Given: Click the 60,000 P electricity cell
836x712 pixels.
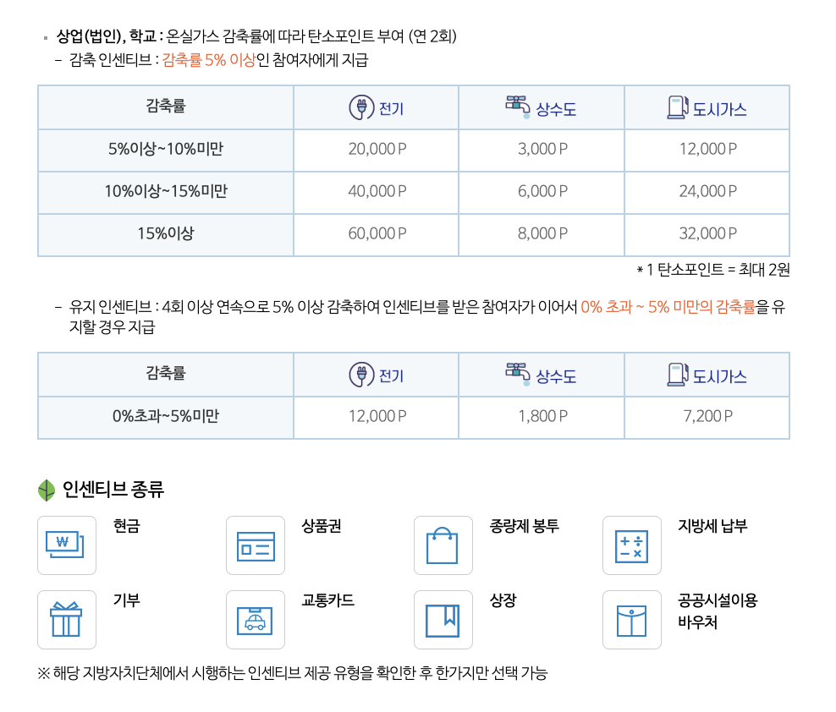Looking at the screenshot, I should coord(375,234).
